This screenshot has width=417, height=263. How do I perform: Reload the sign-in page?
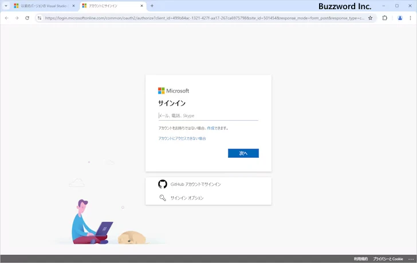[27, 18]
